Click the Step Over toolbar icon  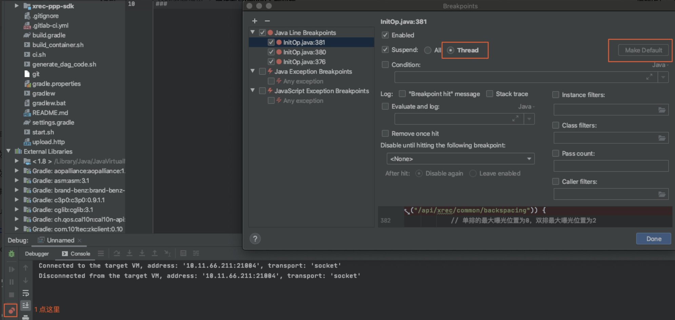click(x=117, y=253)
